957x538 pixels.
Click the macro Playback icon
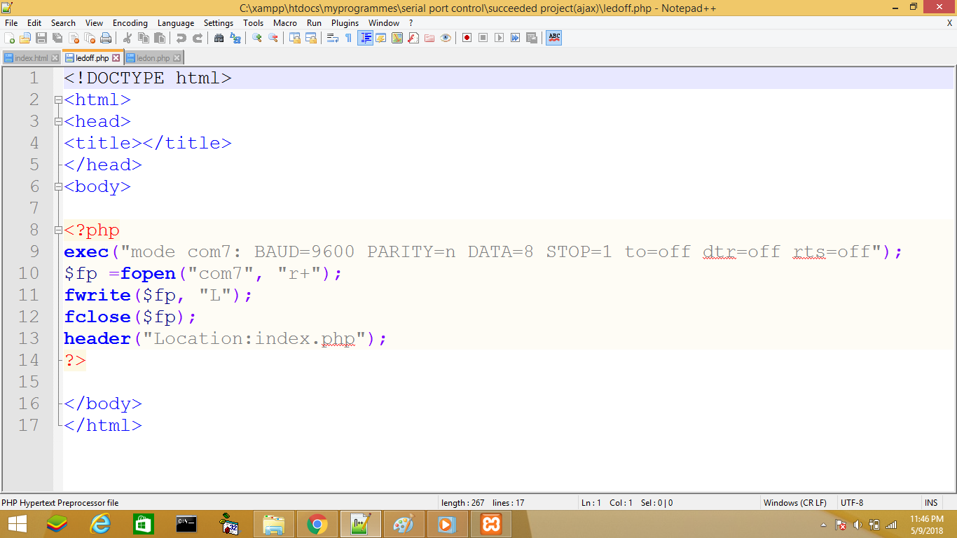pyautogui.click(x=499, y=38)
